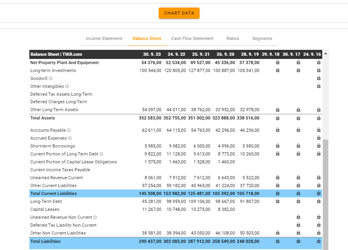
Task: Select the Total Assets row label
Action: click(43, 118)
